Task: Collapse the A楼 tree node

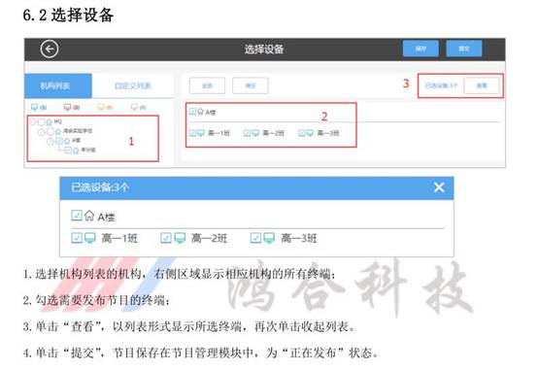Action: [50, 141]
